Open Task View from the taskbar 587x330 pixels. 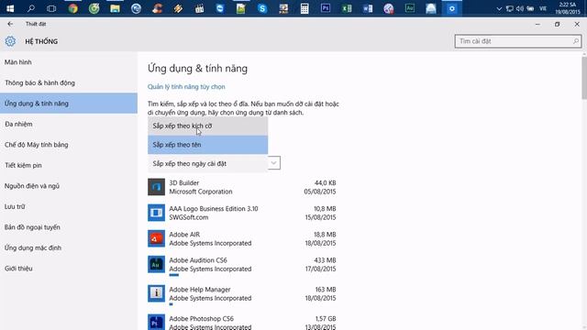(x=51, y=8)
